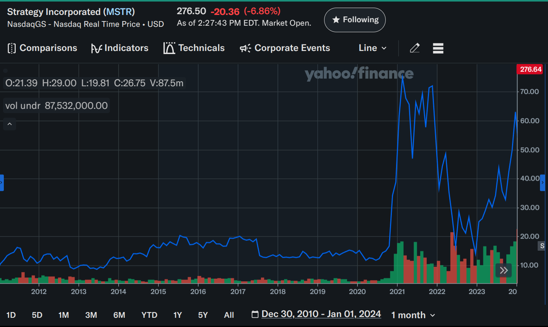This screenshot has height=327, width=548.
Task: Click the vol undr 87,532,000.00 indicator label
Action: coord(57,105)
